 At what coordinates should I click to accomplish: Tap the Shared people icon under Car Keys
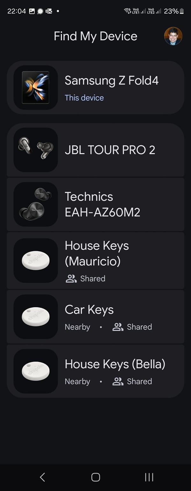point(118,327)
